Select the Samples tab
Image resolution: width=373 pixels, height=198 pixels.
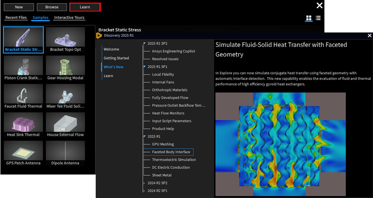40,17
